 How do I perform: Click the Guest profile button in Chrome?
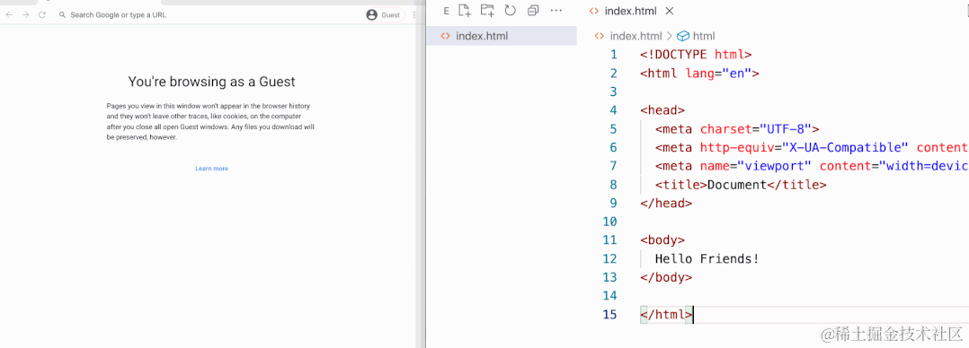(384, 15)
